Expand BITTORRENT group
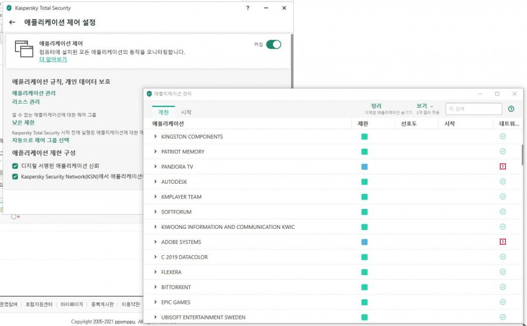The width and height of the screenshot is (527, 326). (155, 287)
